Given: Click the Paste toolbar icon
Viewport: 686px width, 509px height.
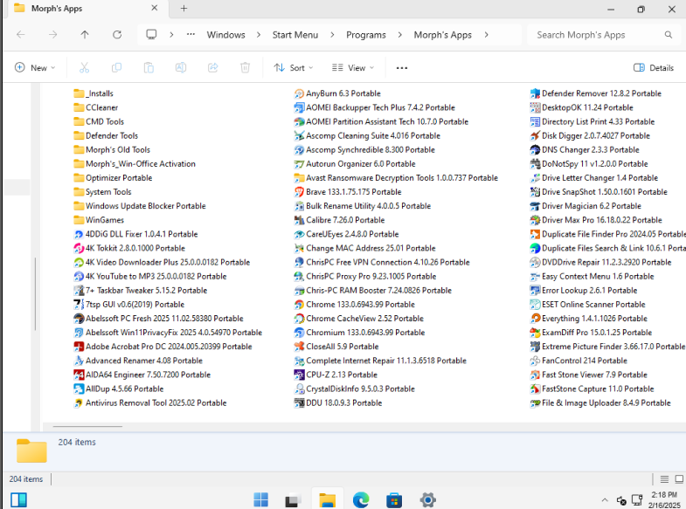Looking at the screenshot, I should [x=149, y=68].
